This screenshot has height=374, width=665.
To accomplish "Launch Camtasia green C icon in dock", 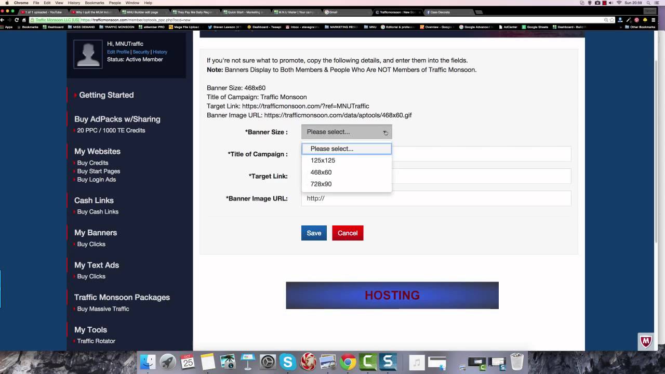I will click(x=368, y=362).
